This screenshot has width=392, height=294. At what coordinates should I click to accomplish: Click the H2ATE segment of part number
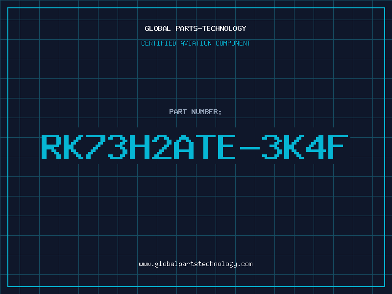[183, 147]
